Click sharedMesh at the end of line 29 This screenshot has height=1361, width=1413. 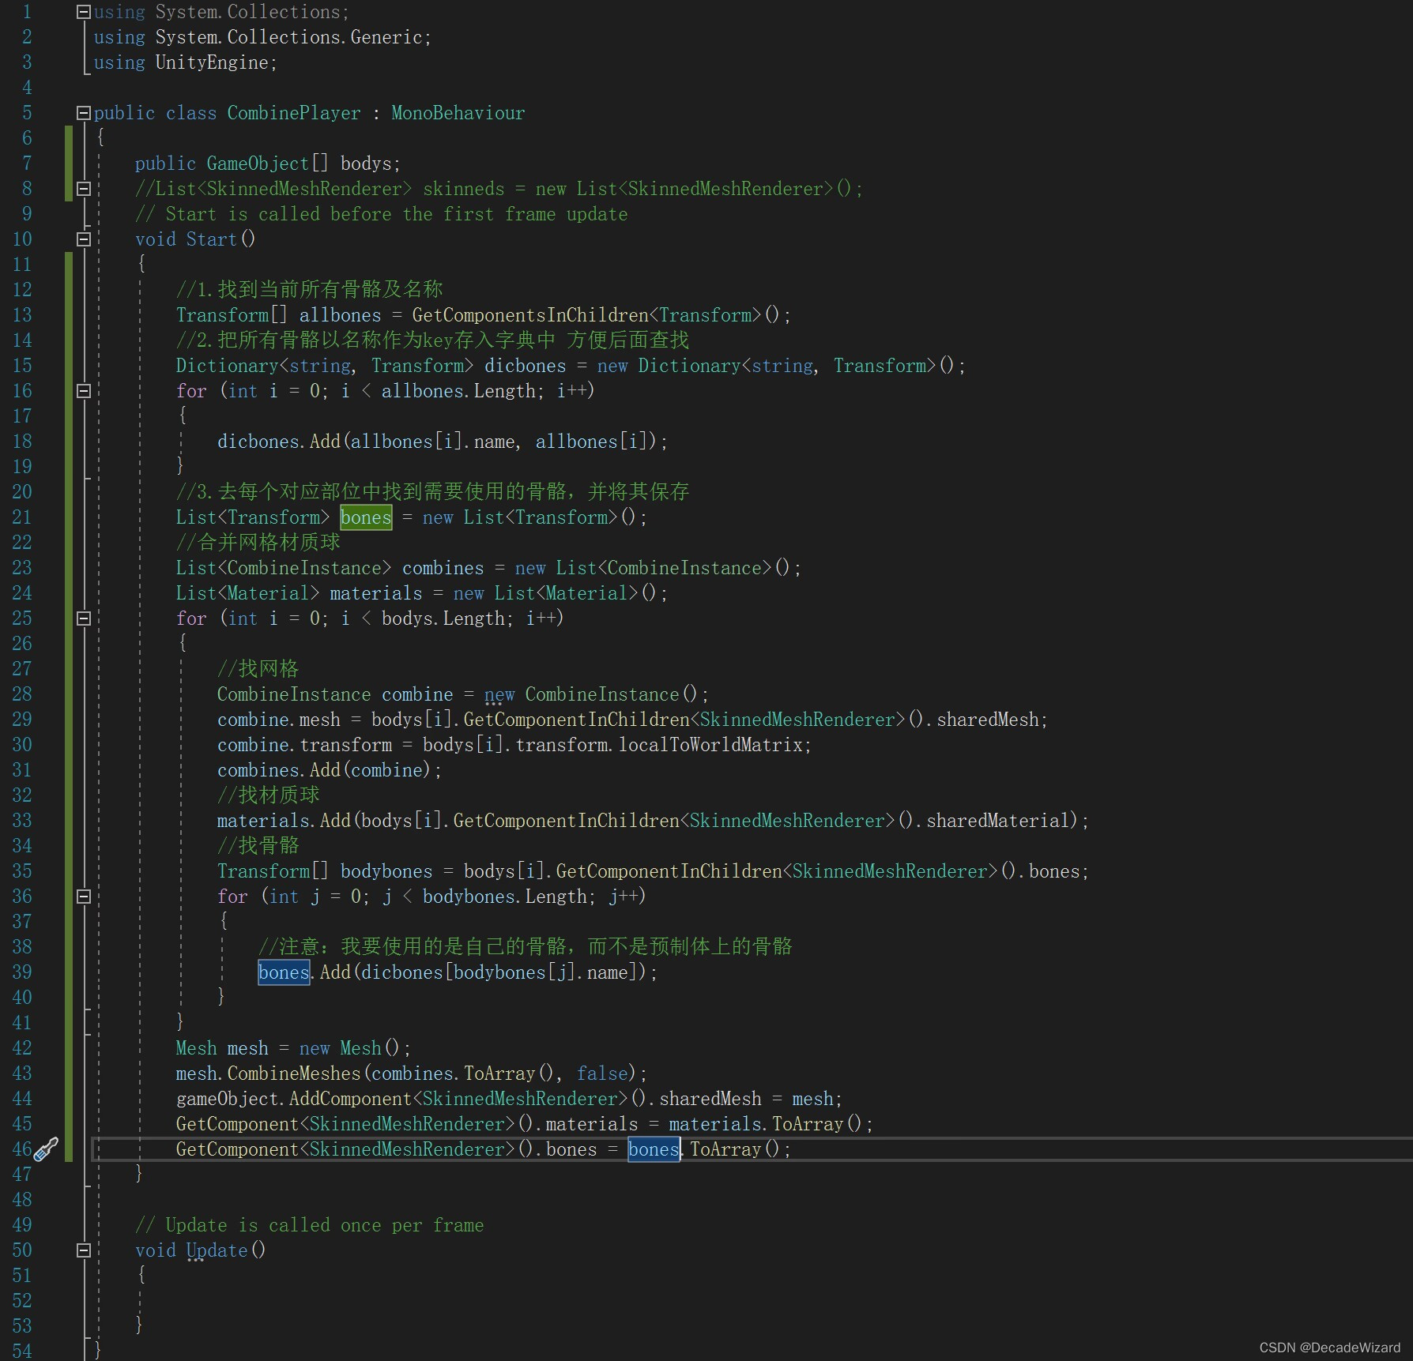tap(988, 720)
